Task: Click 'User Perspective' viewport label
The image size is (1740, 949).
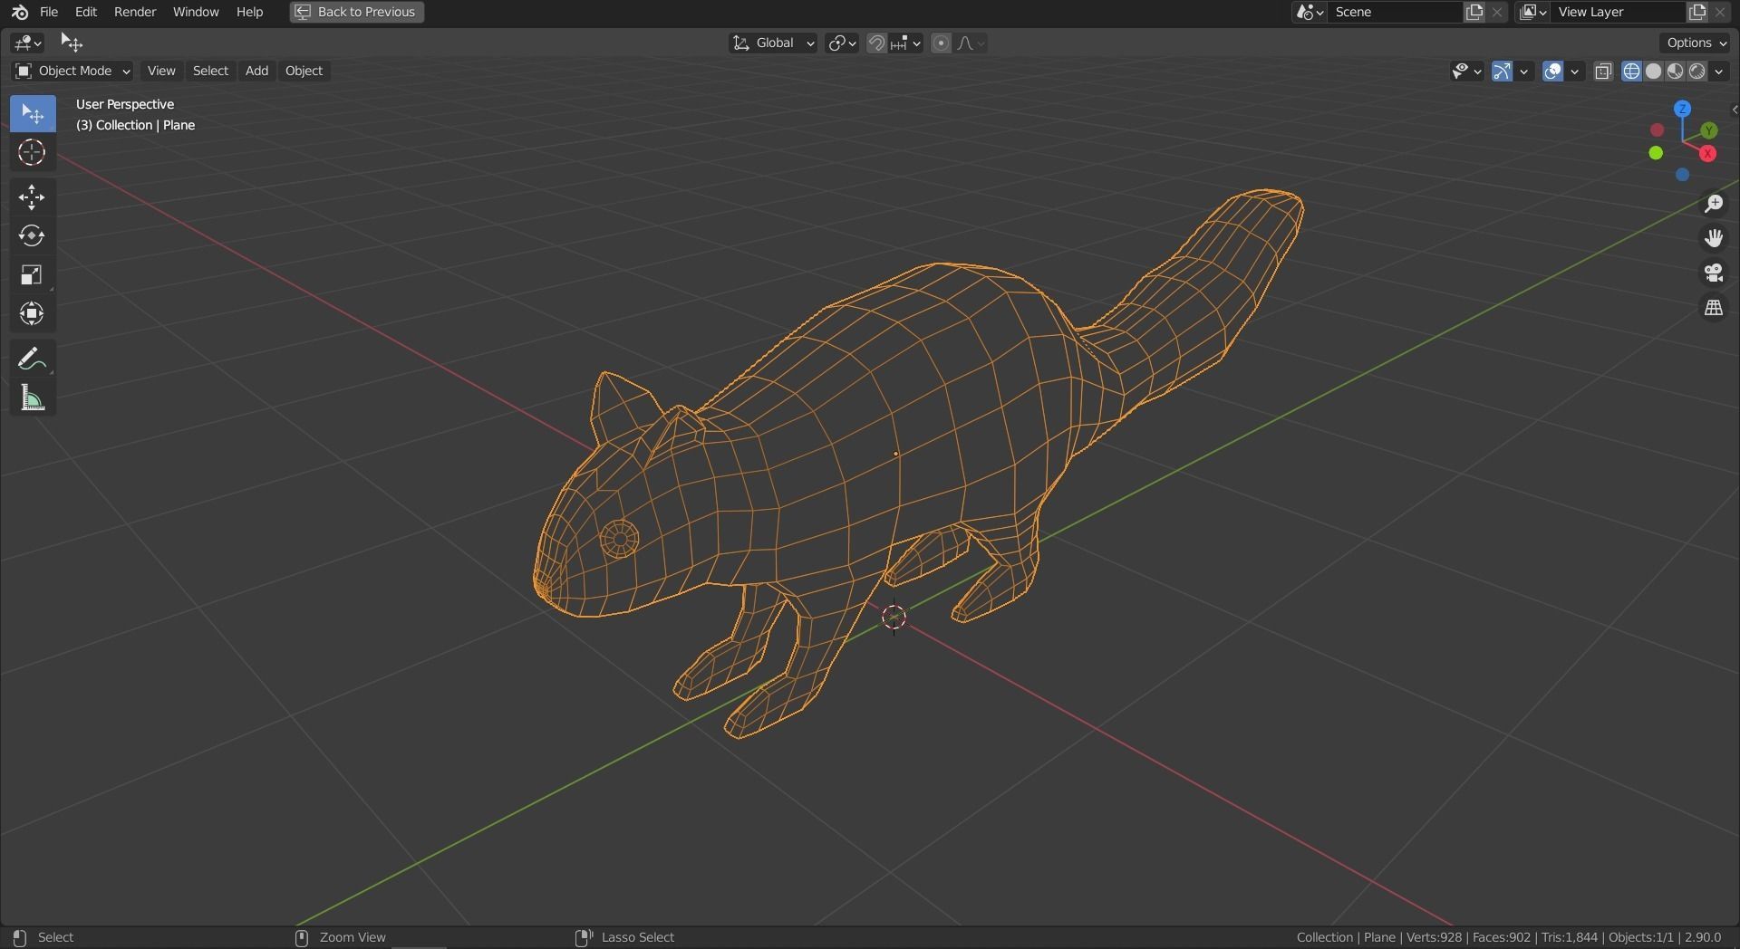Action: (125, 104)
